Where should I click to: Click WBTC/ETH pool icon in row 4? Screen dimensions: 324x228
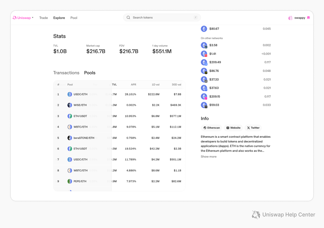point(70,127)
